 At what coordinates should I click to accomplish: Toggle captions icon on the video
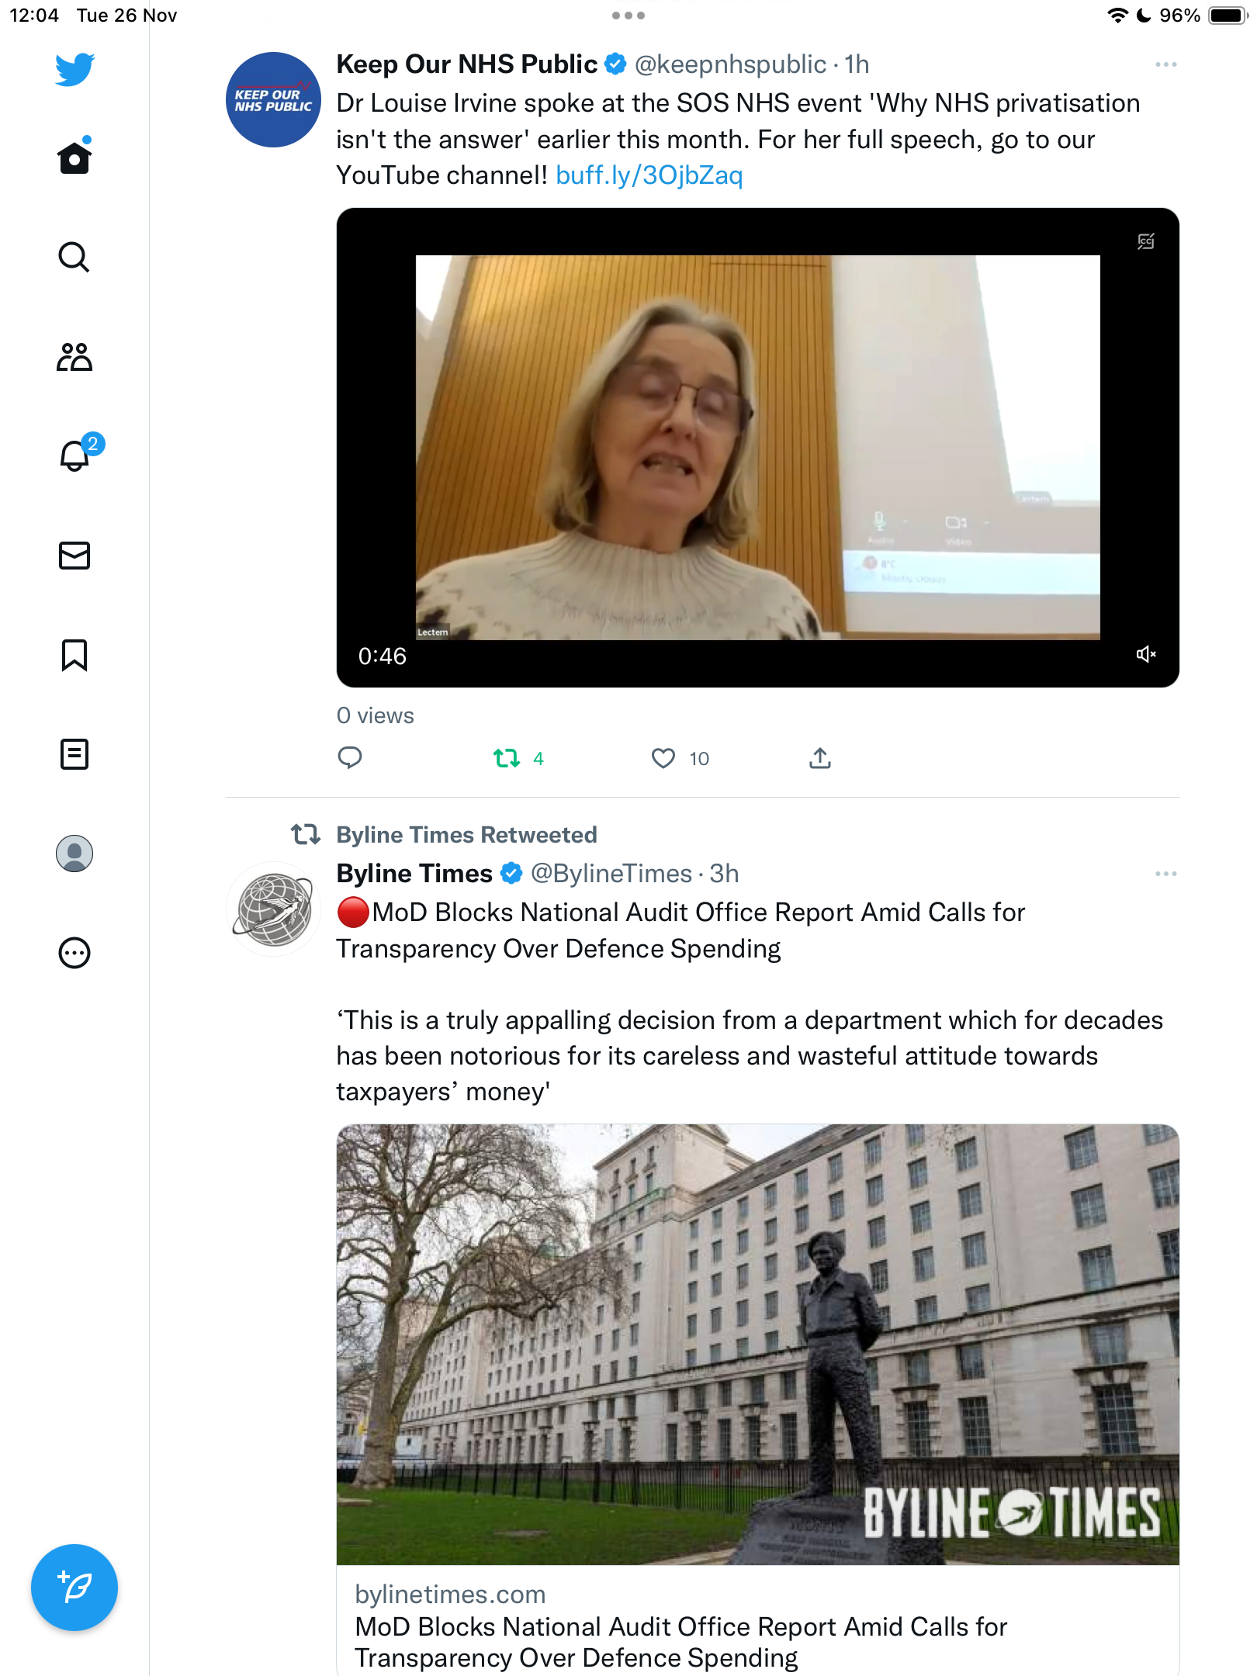click(1146, 241)
